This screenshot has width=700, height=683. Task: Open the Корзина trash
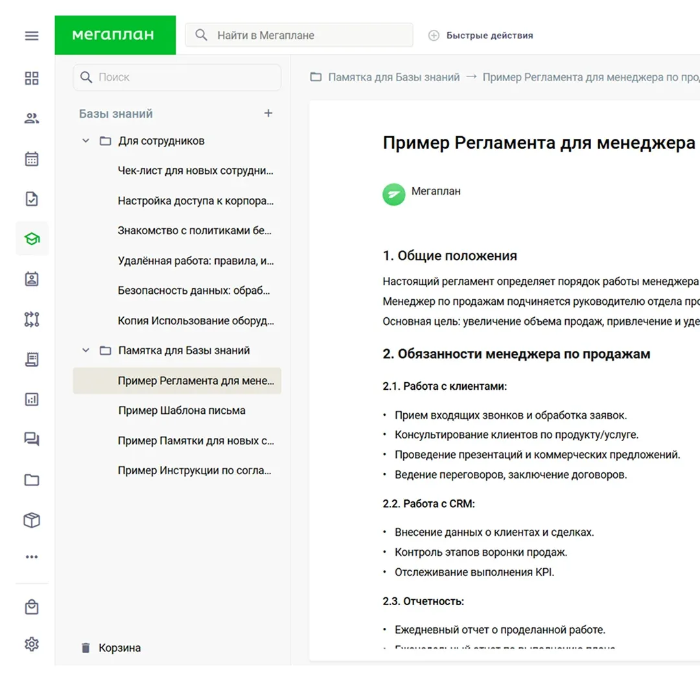point(111,648)
